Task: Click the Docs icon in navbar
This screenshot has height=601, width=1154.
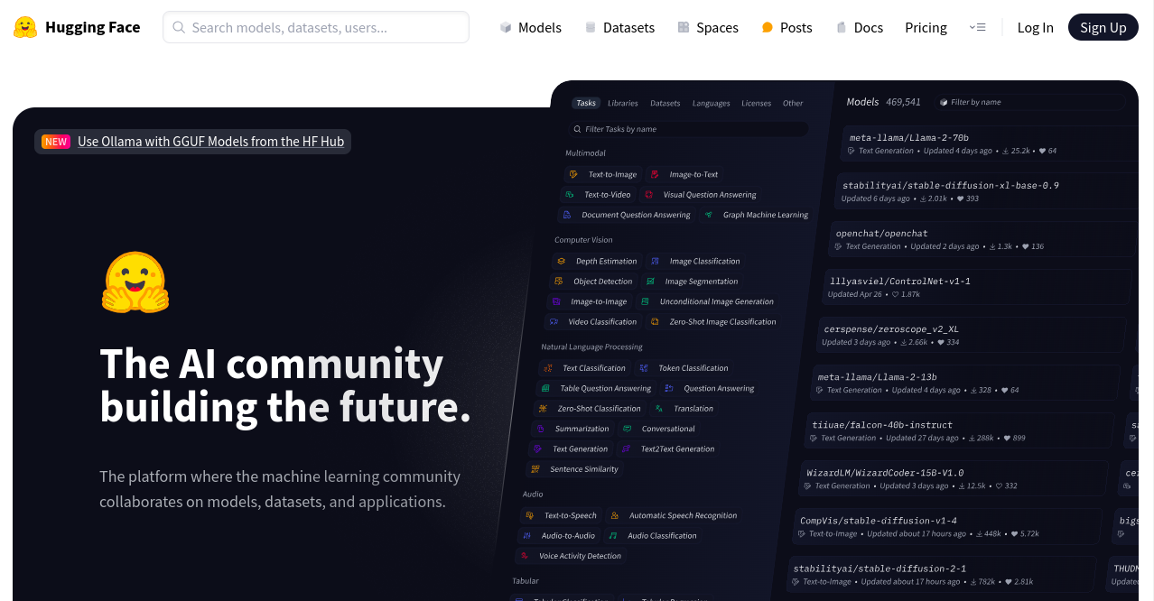Action: coord(842,28)
